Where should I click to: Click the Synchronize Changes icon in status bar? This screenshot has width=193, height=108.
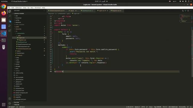[17, 107]
